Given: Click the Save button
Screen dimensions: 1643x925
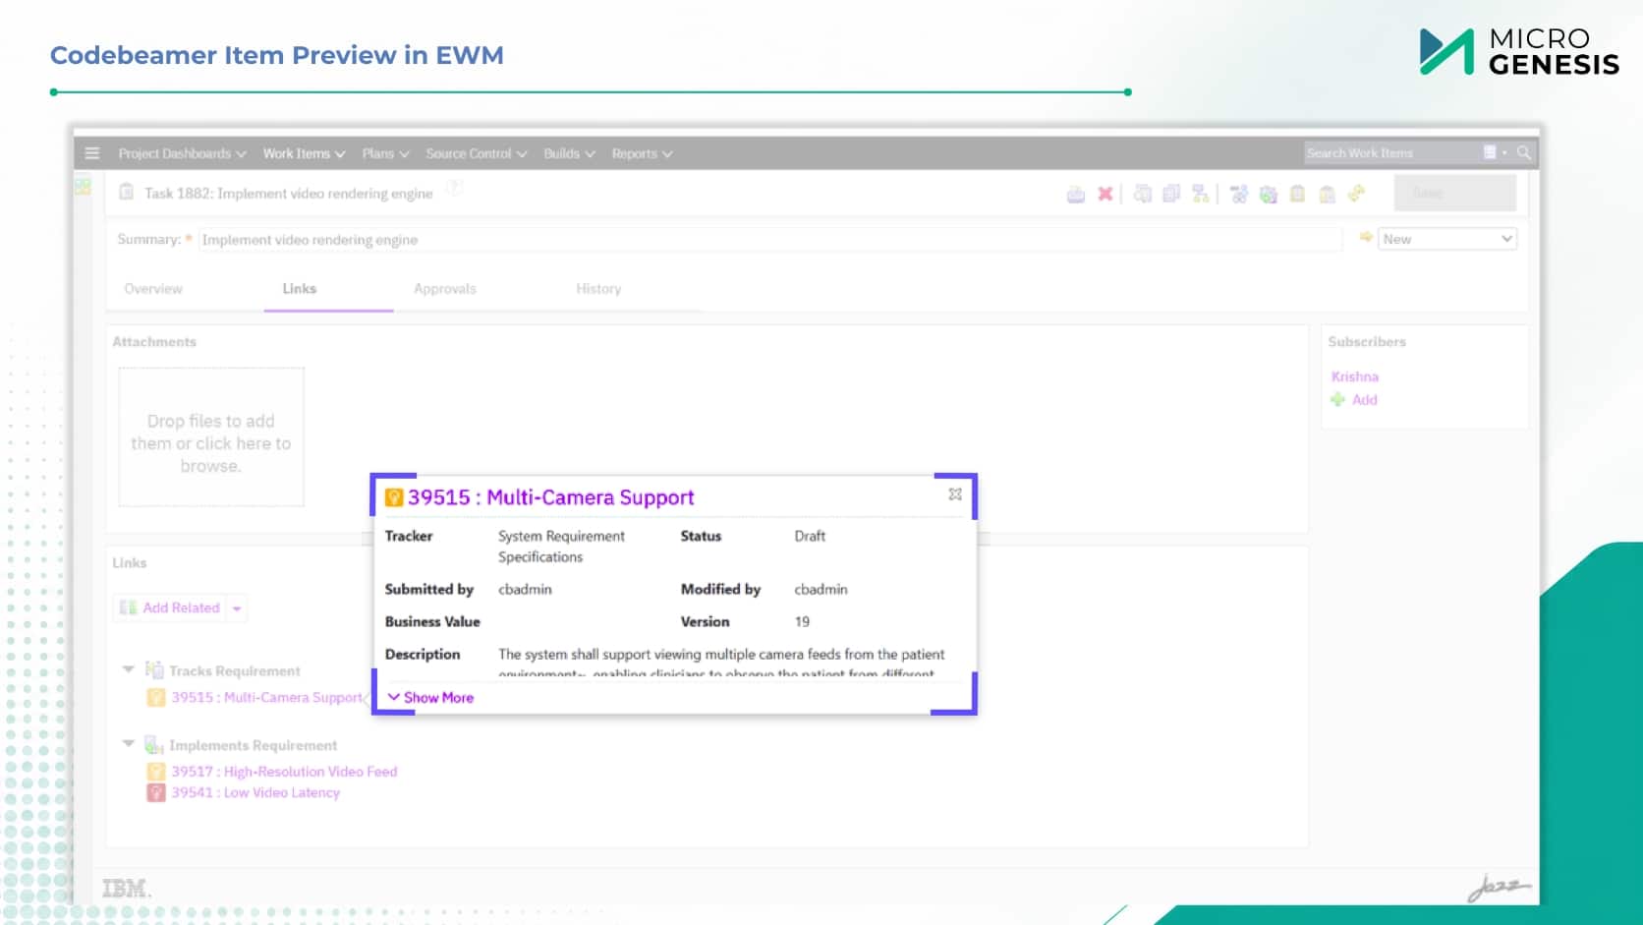Looking at the screenshot, I should tap(1454, 193).
